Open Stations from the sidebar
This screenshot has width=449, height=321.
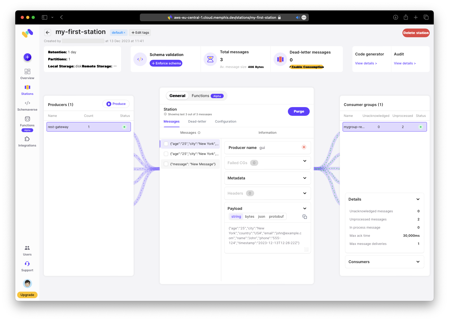click(x=27, y=88)
